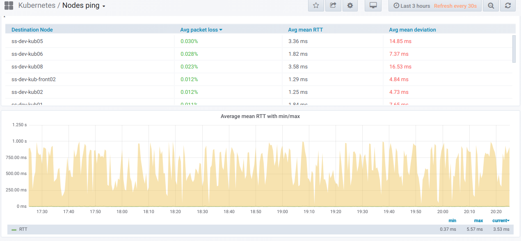The width and height of the screenshot is (521, 241).
Task: Refresh the dashboard now
Action: (508, 6)
